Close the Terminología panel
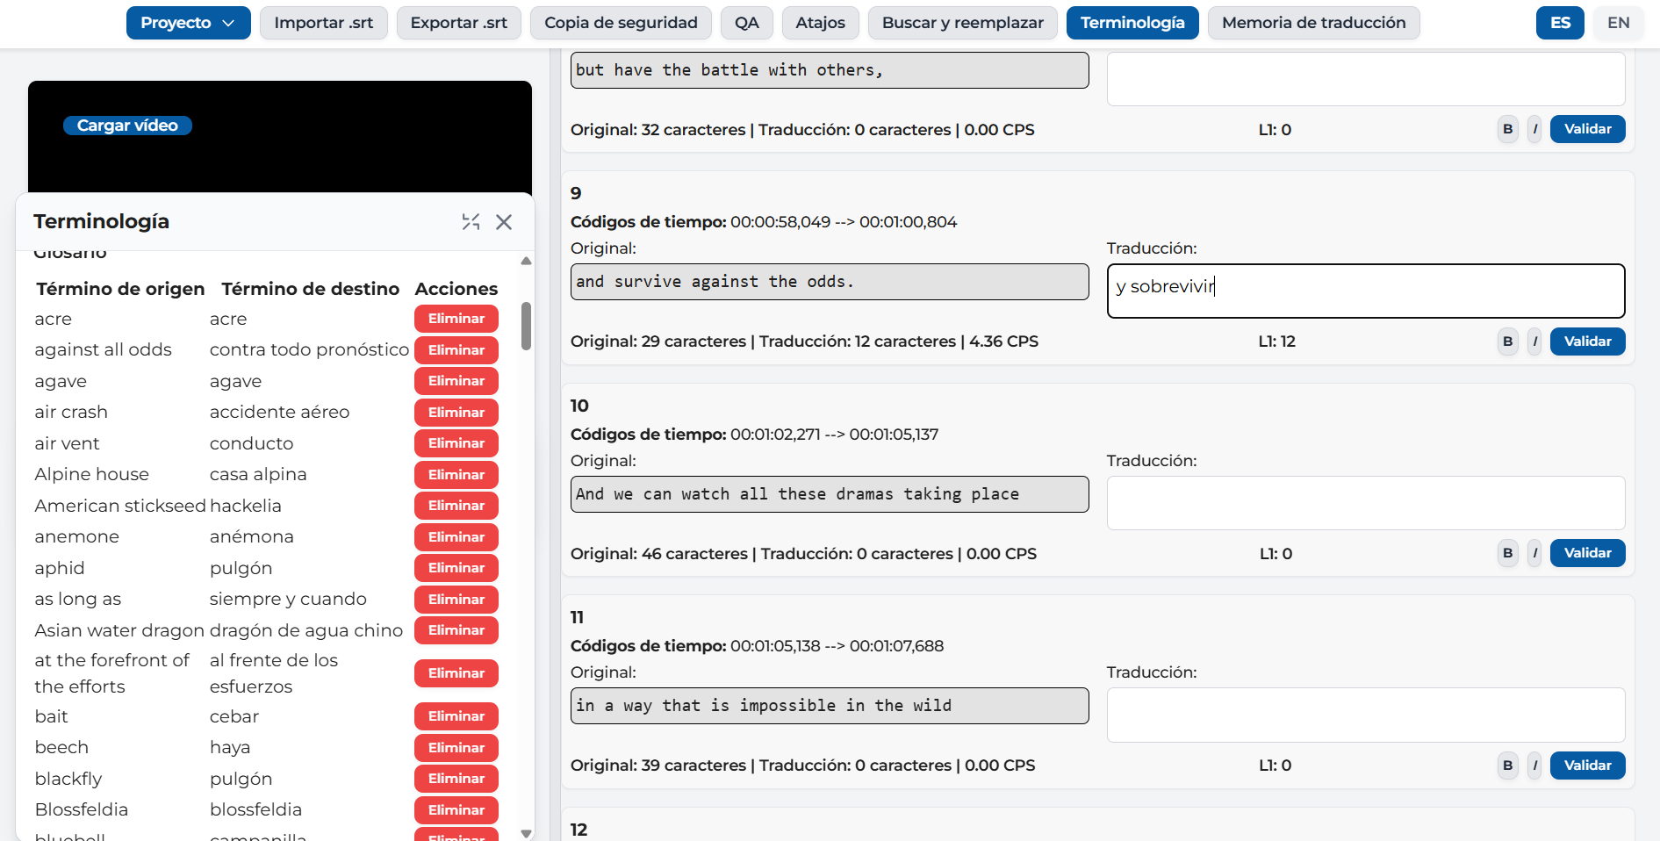 tap(504, 222)
